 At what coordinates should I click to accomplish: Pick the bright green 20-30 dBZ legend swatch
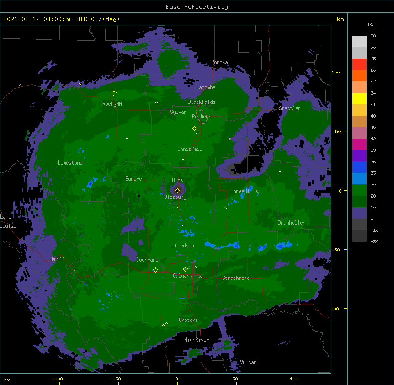[x=359, y=190]
